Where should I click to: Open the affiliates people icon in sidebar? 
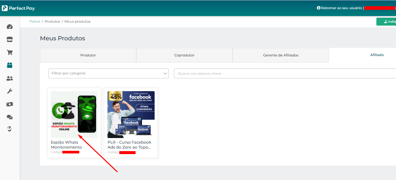pos(9,78)
